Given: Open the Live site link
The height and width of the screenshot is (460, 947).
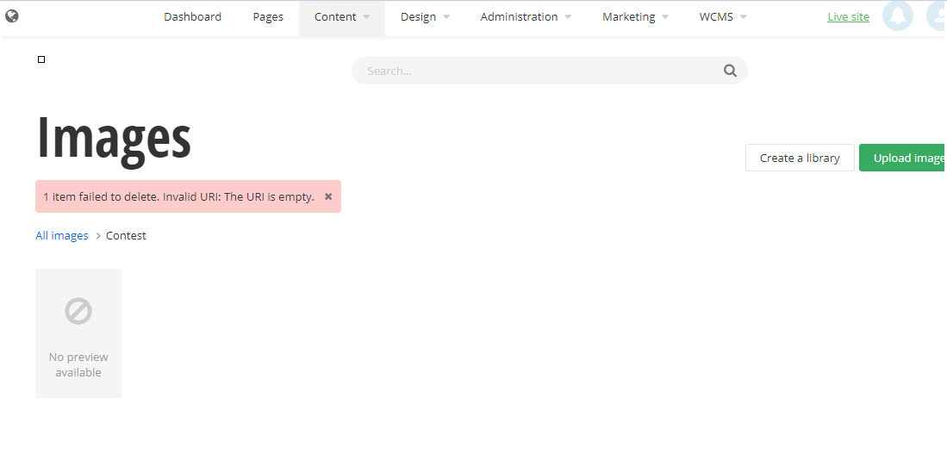Looking at the screenshot, I should point(848,17).
